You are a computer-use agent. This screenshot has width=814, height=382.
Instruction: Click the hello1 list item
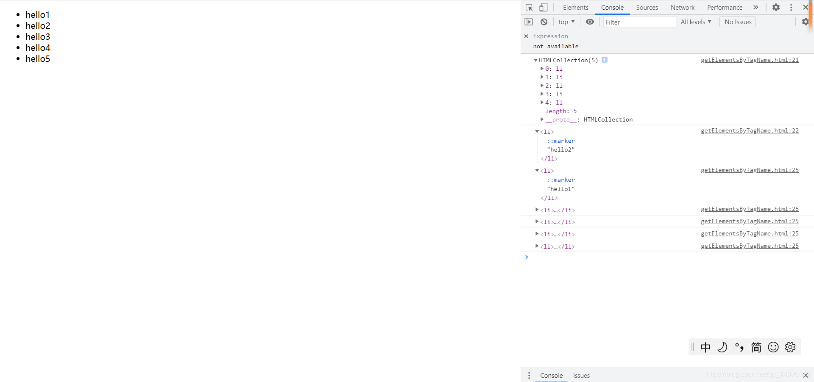(x=37, y=14)
